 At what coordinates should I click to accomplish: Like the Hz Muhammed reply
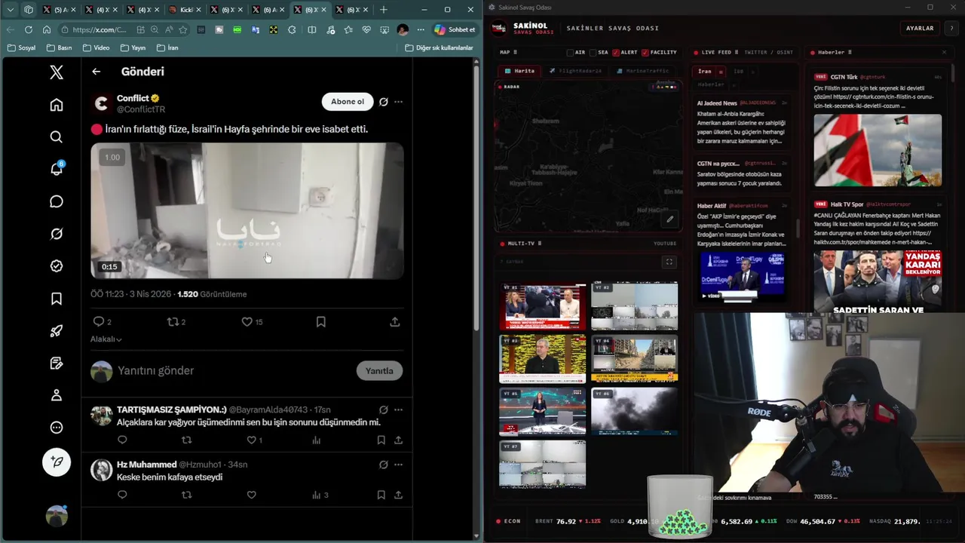(252, 495)
